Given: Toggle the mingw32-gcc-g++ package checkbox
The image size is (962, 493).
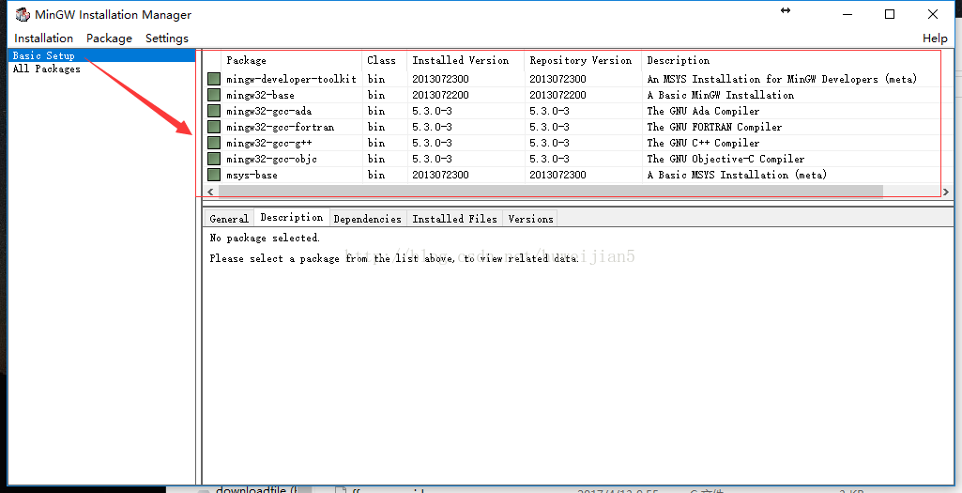Looking at the screenshot, I should click(x=213, y=143).
